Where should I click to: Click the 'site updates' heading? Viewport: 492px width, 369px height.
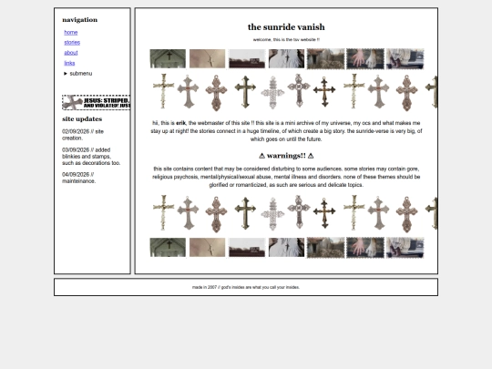pos(82,119)
